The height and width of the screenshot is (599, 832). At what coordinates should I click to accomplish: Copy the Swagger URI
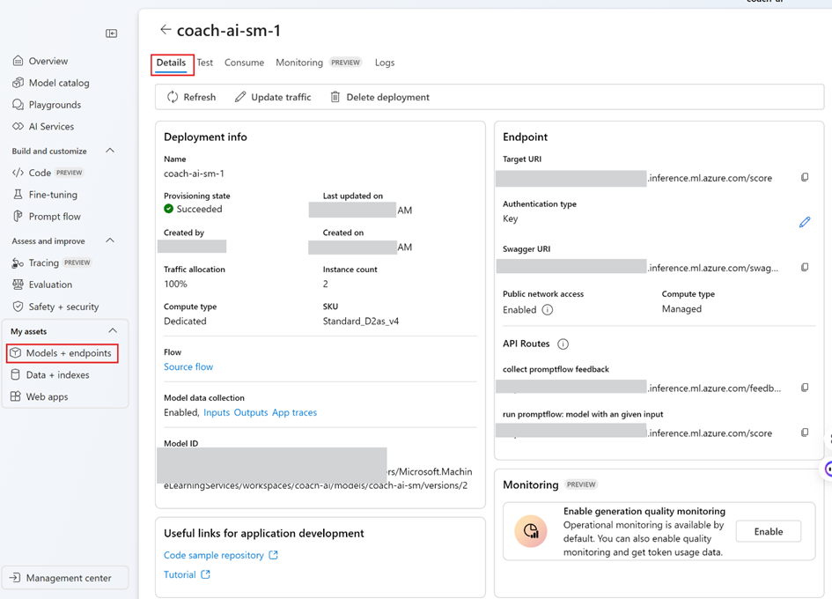pos(805,267)
